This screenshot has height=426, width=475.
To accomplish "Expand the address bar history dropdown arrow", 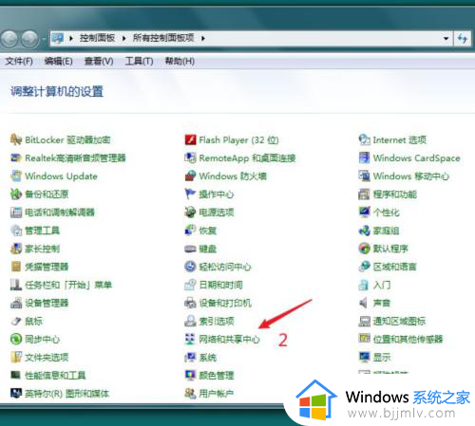I will click(446, 39).
